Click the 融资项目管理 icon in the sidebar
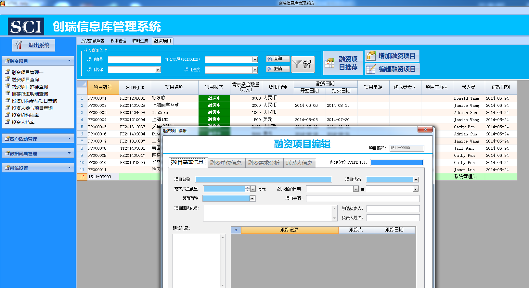 pyautogui.click(x=7, y=72)
